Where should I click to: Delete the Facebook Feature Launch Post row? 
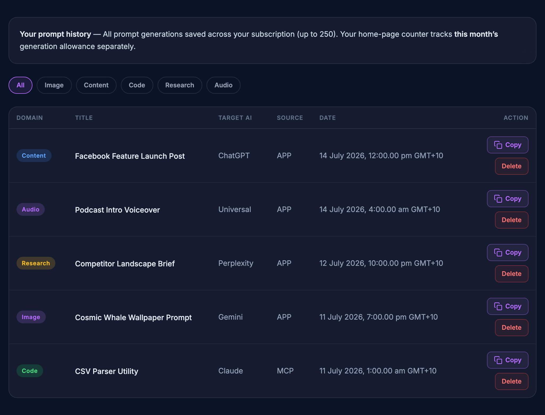(511, 166)
